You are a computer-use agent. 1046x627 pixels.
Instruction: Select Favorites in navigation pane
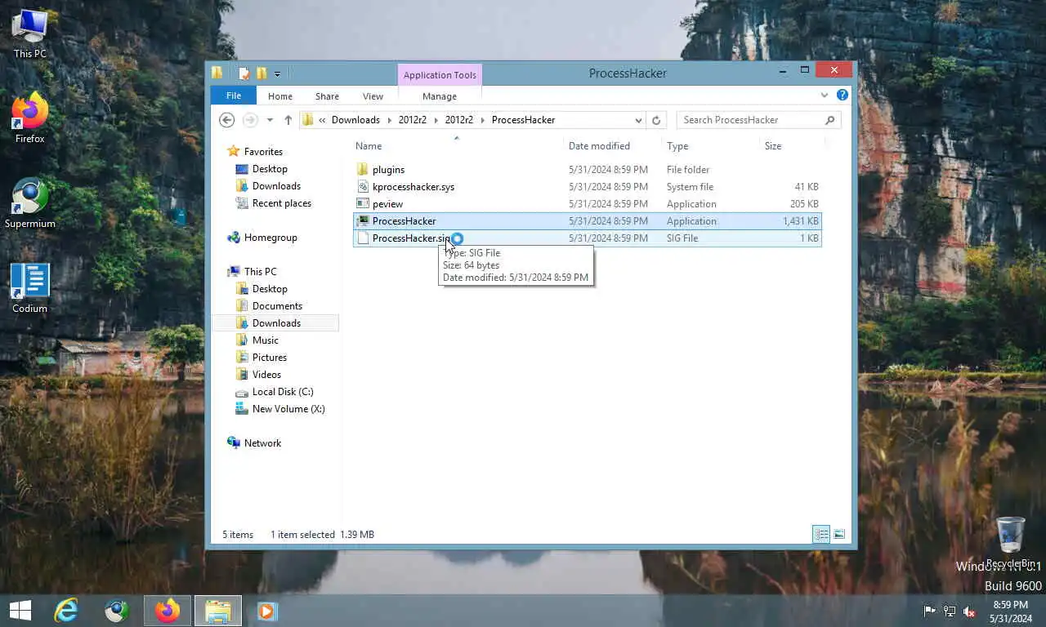(263, 152)
